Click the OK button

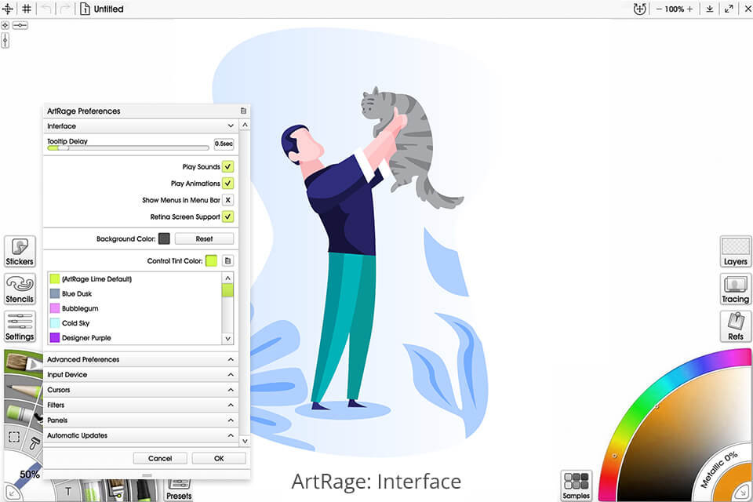[219, 458]
